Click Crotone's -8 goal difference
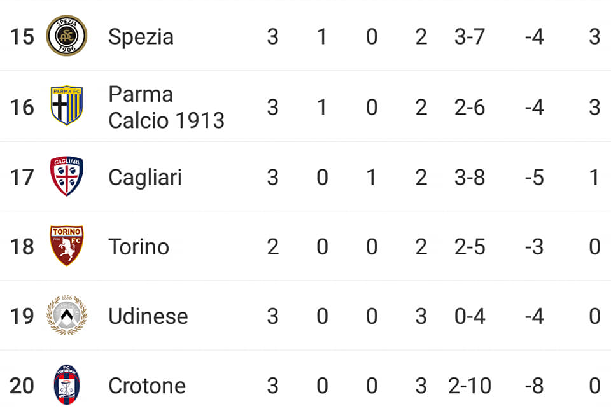 coord(534,386)
